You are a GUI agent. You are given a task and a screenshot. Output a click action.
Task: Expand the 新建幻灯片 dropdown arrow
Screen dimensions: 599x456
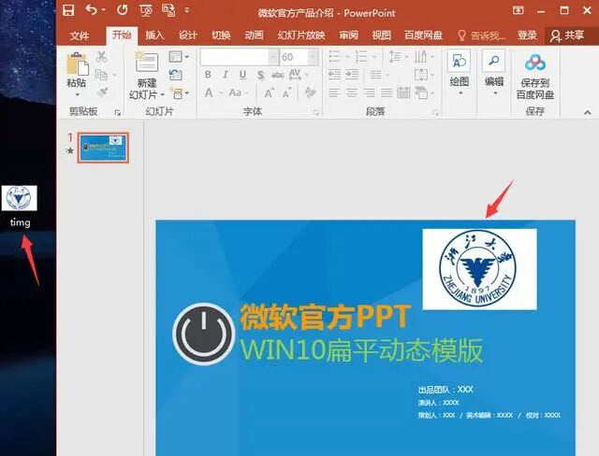click(x=163, y=94)
